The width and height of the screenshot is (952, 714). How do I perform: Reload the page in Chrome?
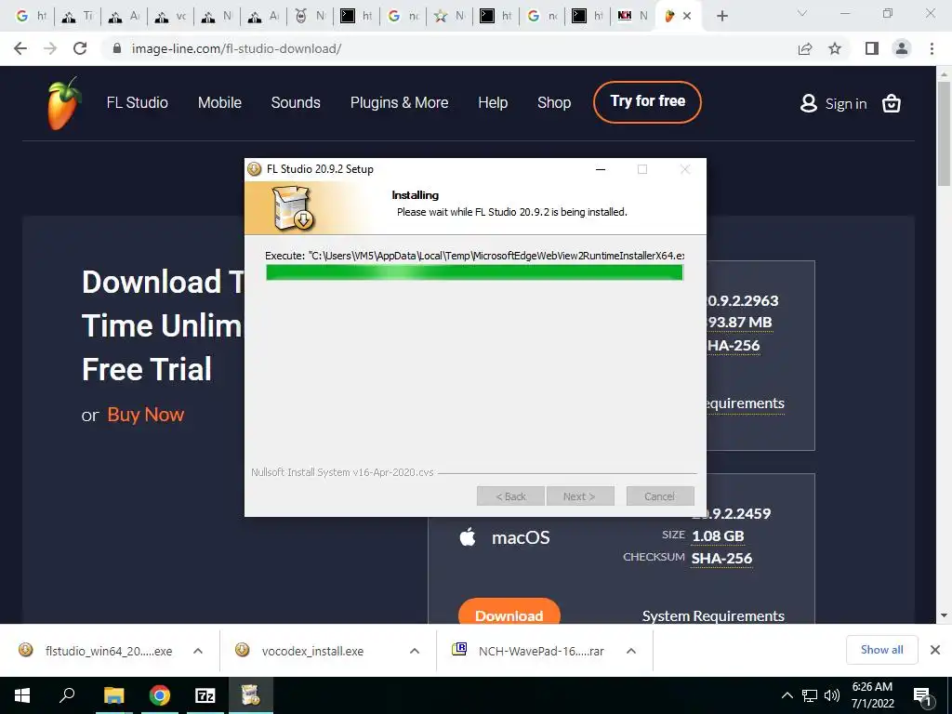[80, 48]
